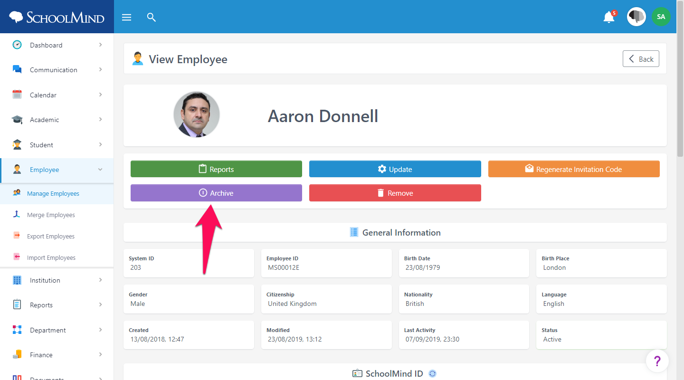This screenshot has width=684, height=380.
Task: Open the notifications bell
Action: [609, 17]
